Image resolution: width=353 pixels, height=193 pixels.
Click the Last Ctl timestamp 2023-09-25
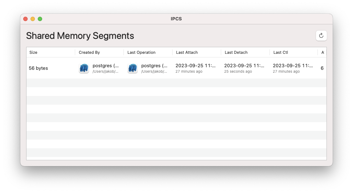click(x=293, y=65)
